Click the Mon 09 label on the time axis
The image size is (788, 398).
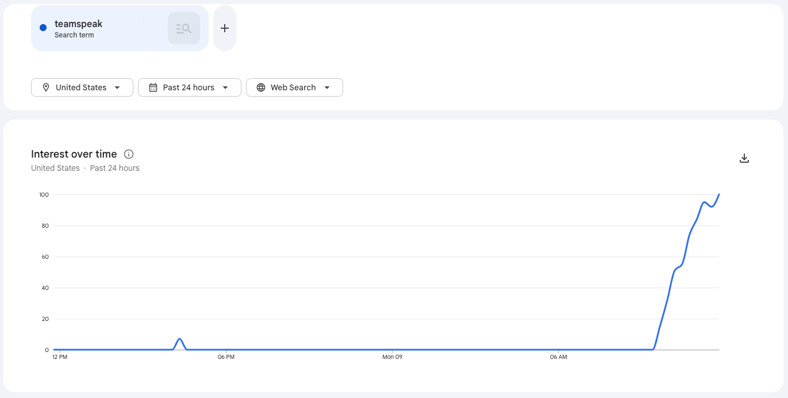[x=392, y=357]
